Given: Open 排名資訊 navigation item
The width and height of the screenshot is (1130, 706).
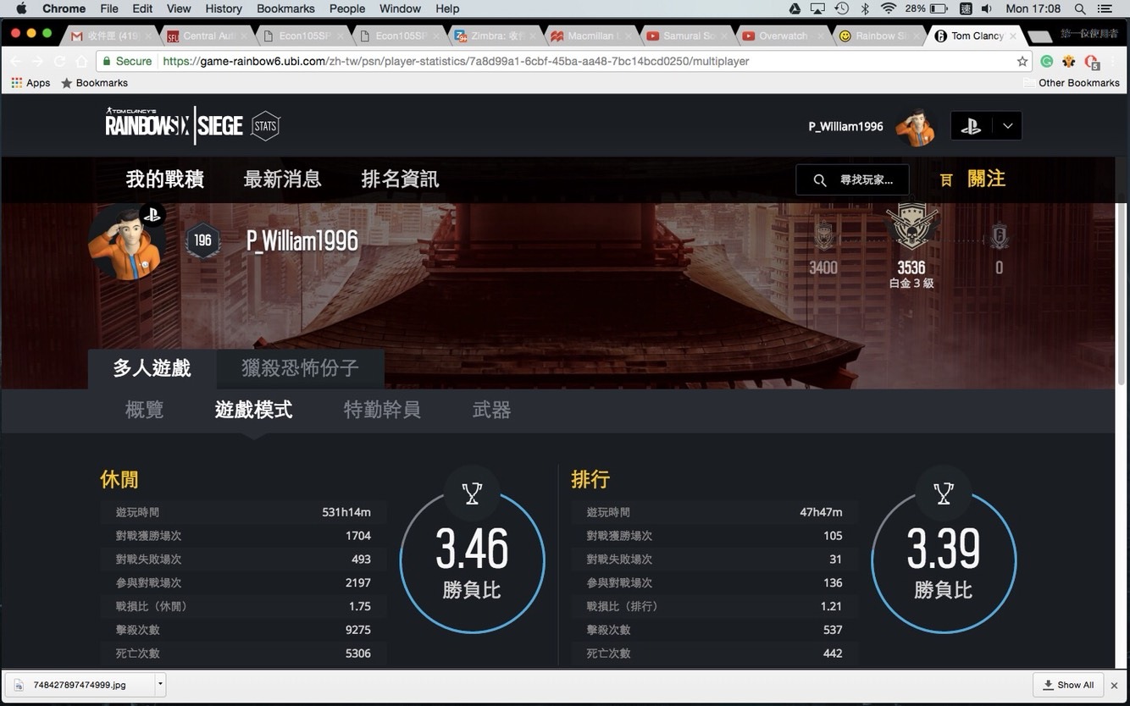Looking at the screenshot, I should point(400,179).
